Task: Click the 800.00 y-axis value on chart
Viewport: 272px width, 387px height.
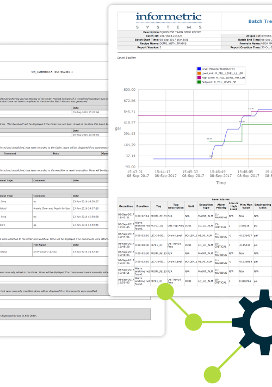Action: 129,90
